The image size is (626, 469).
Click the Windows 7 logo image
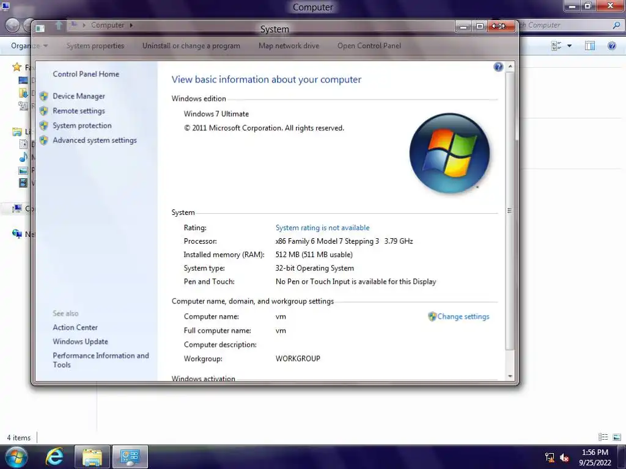449,153
